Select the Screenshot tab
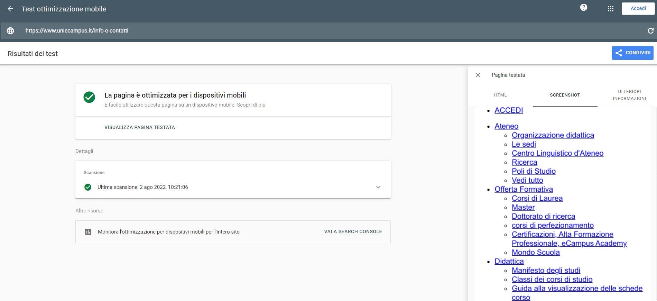 [565, 95]
